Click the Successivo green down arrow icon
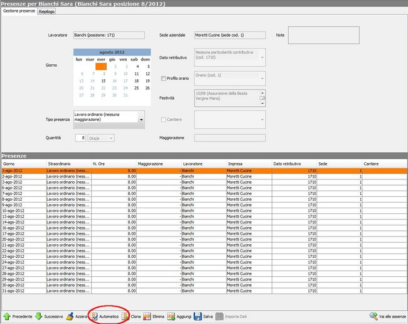 click(x=38, y=316)
